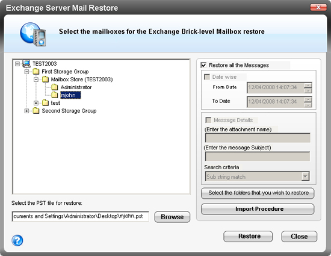
Task: Click the Restore button
Action: pos(248,236)
